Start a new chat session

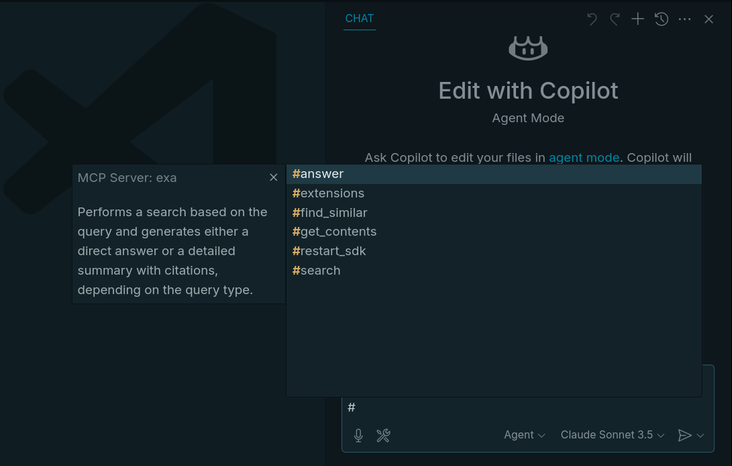click(x=637, y=19)
